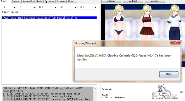Click the addon4 button
The image size is (185, 101).
[x=155, y=1]
